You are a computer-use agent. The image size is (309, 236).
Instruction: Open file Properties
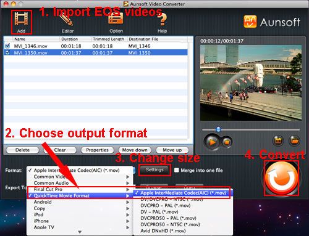[97, 150]
